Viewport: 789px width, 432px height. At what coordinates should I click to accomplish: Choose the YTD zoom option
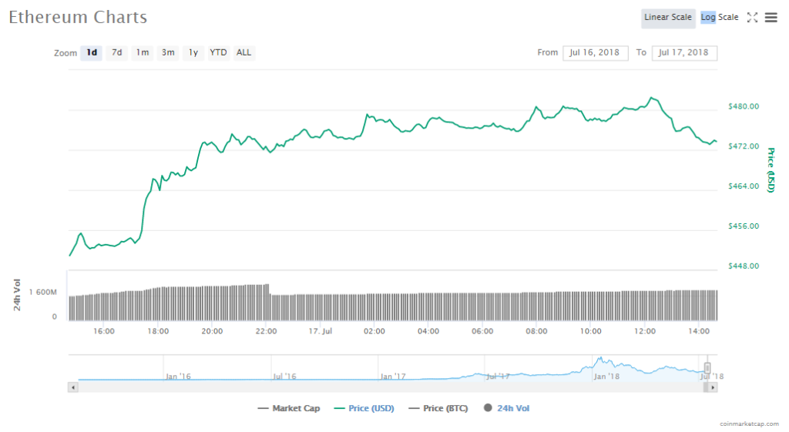click(219, 52)
